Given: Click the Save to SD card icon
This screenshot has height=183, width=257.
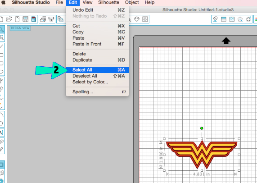Looking at the screenshot, I should [34, 19].
